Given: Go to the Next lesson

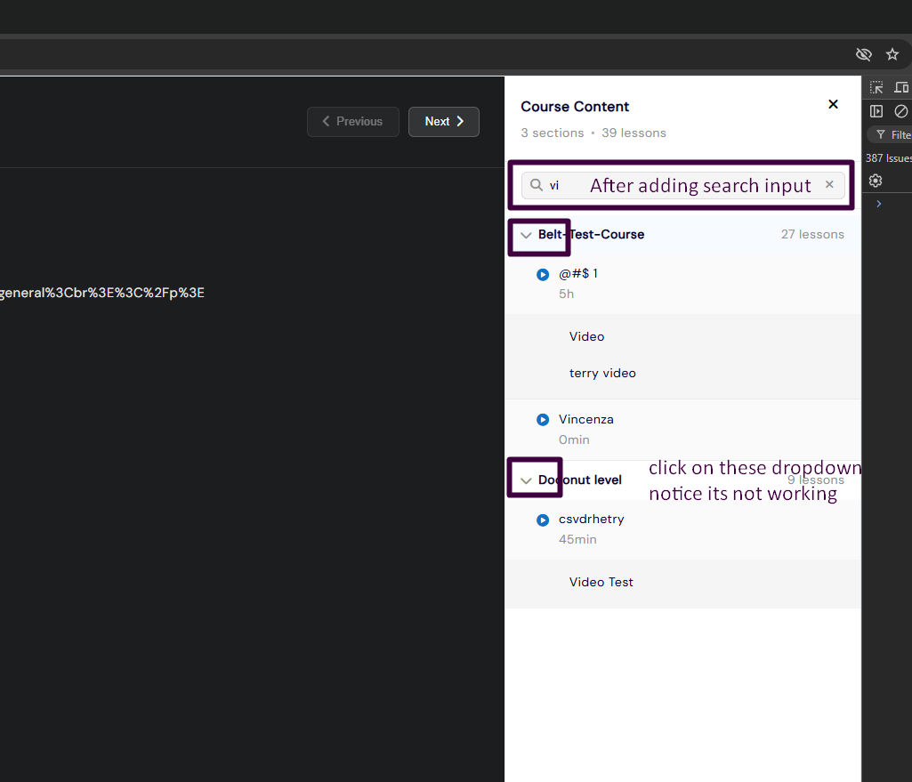Looking at the screenshot, I should pos(444,122).
